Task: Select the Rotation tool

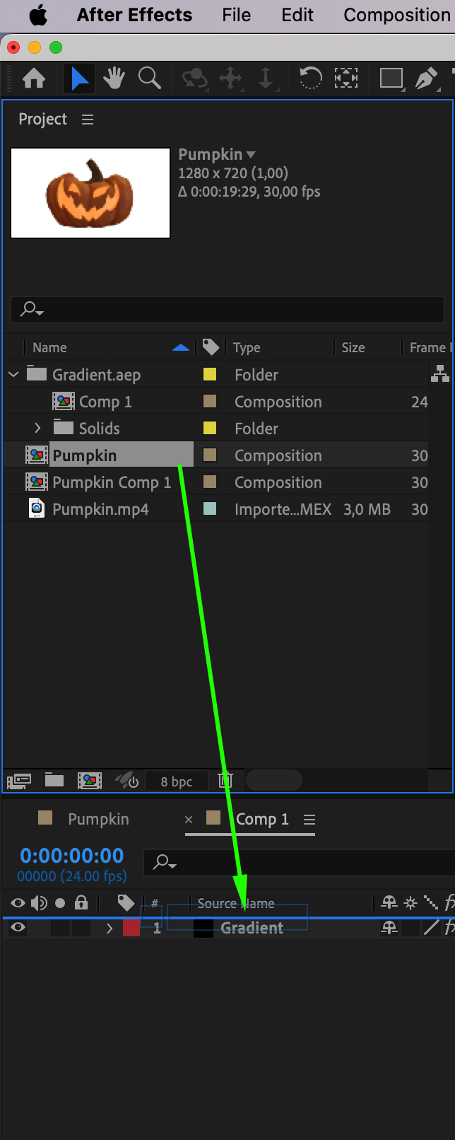Action: (x=310, y=78)
